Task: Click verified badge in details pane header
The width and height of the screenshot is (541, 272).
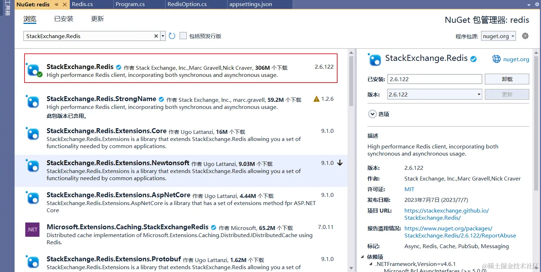Action: pyautogui.click(x=473, y=59)
